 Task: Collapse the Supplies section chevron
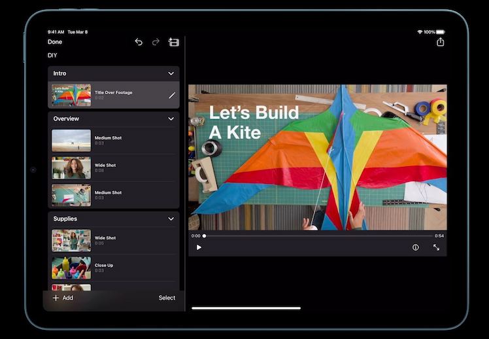coord(171,219)
